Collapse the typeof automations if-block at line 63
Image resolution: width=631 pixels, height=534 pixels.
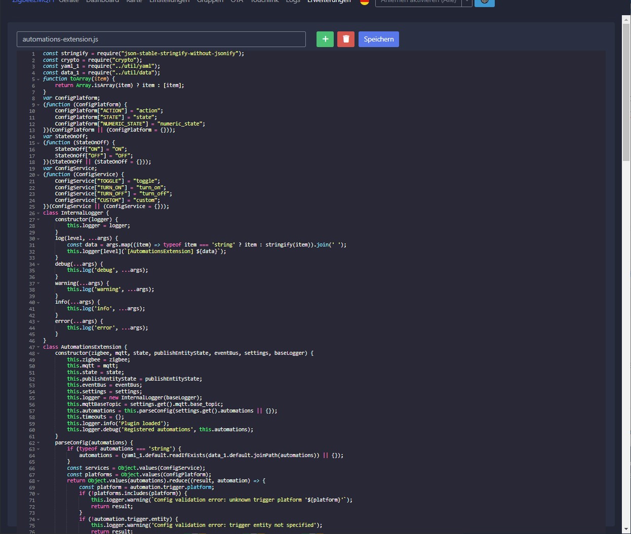point(38,449)
